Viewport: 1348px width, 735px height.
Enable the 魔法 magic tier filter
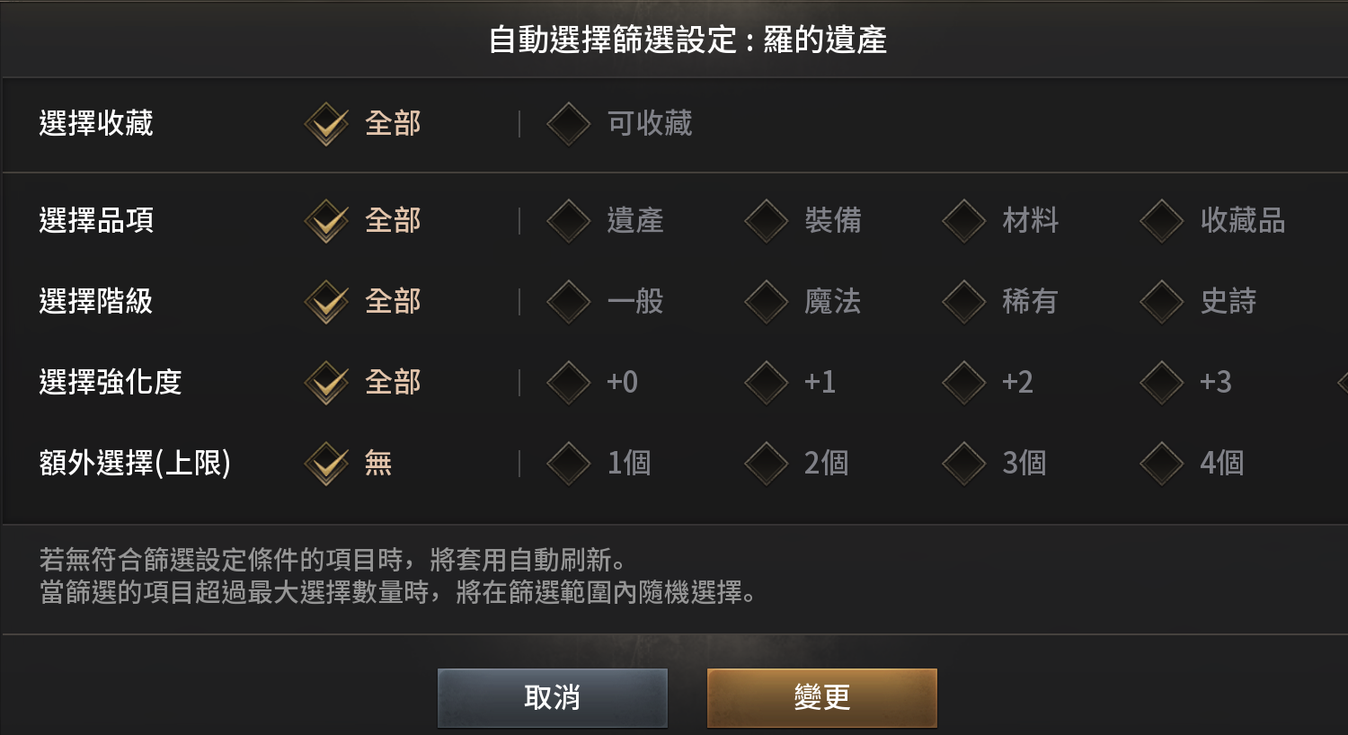767,302
